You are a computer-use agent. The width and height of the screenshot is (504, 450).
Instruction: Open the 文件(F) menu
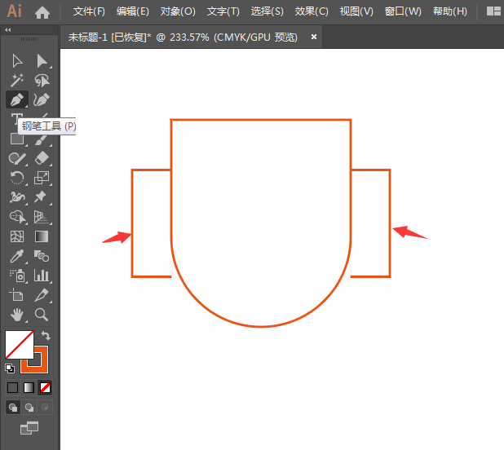point(89,11)
